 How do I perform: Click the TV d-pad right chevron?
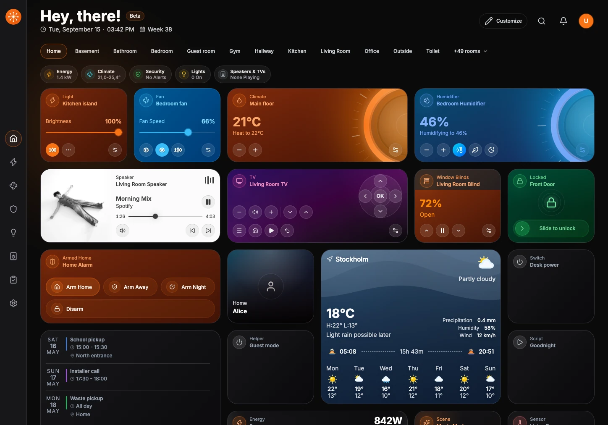pos(396,196)
